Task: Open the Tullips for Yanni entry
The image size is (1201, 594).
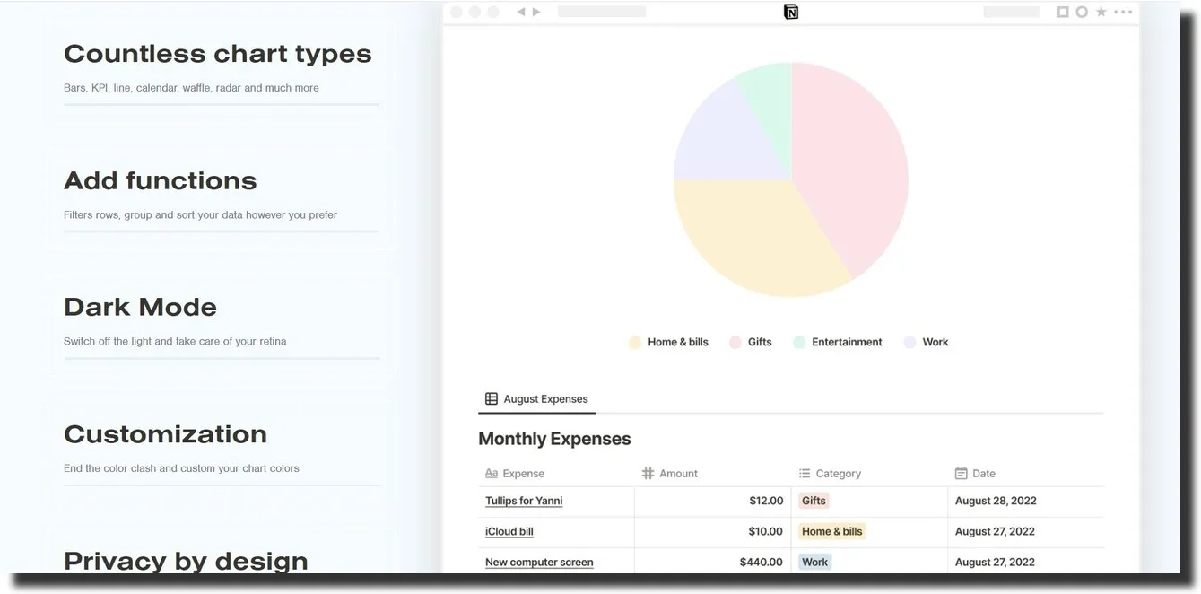Action: tap(524, 501)
